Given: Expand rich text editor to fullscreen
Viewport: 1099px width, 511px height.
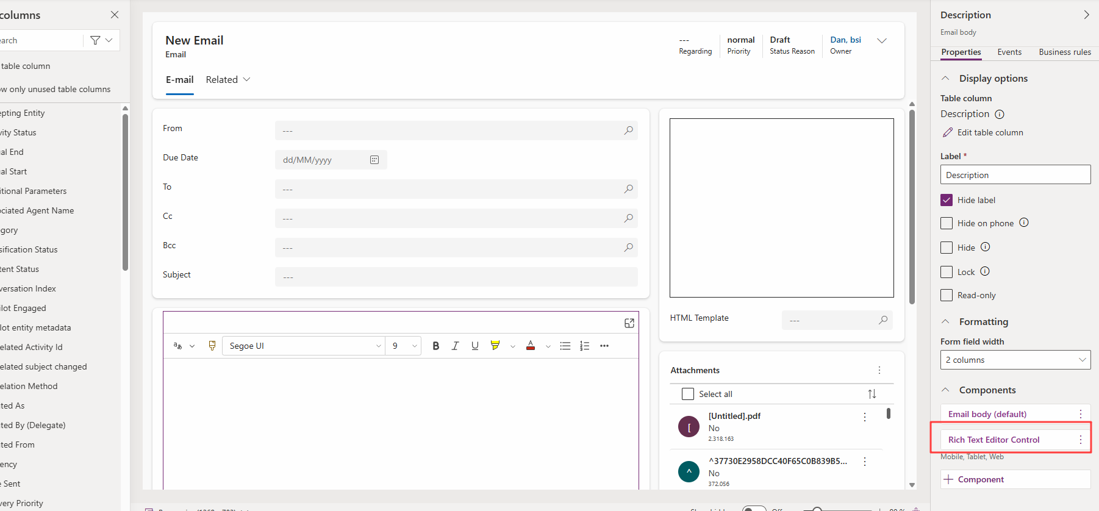Looking at the screenshot, I should pos(629,323).
